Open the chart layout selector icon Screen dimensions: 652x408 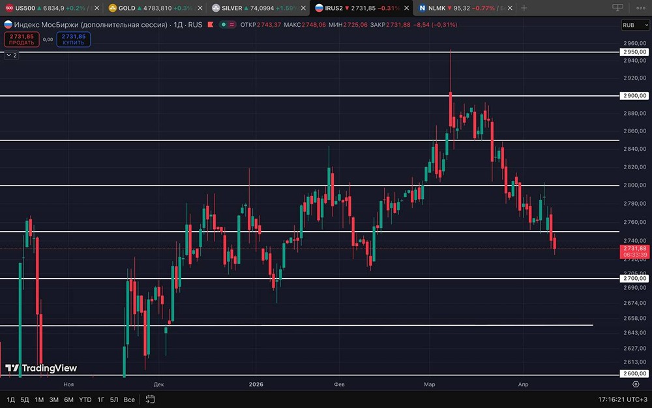618,7
